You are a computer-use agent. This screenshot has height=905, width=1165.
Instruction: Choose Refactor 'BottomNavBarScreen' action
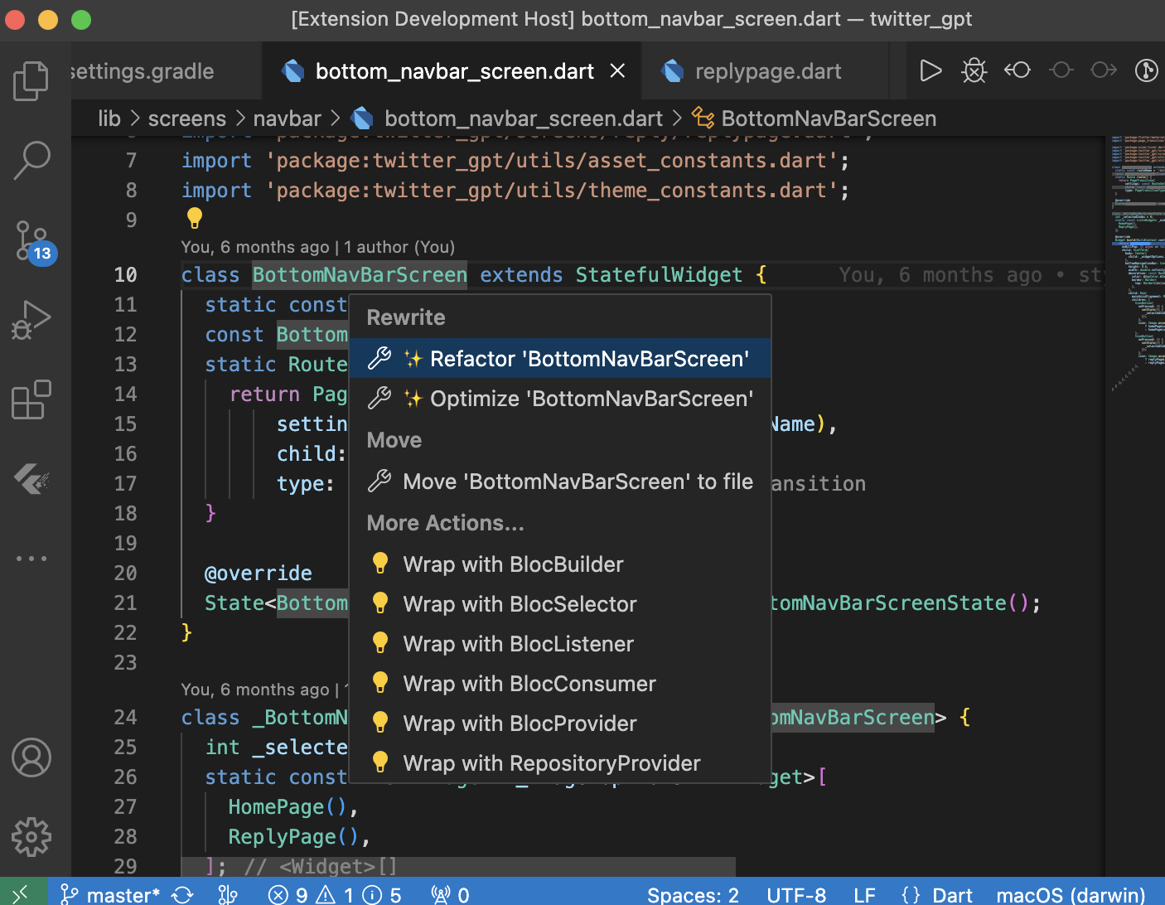click(x=560, y=359)
